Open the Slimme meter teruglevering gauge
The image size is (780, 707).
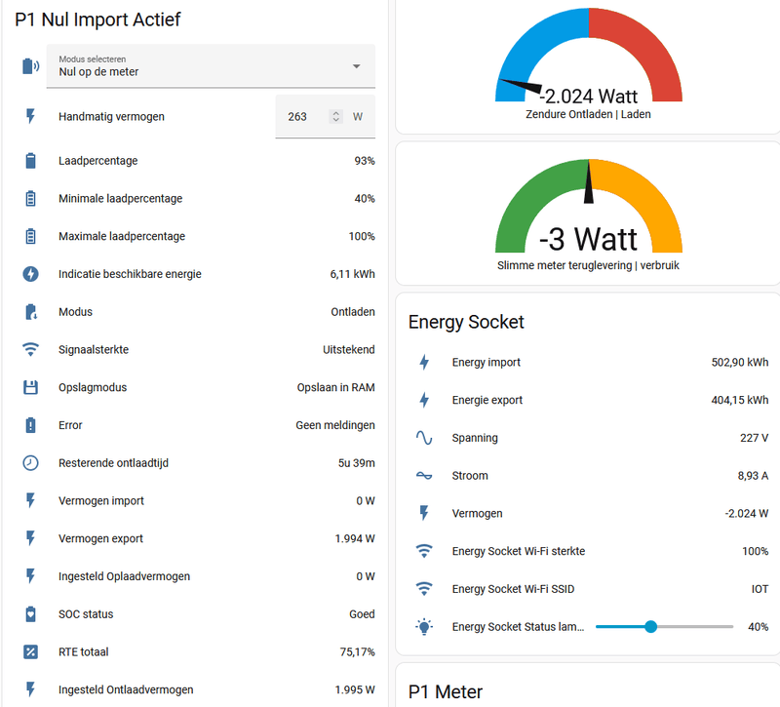(x=588, y=216)
